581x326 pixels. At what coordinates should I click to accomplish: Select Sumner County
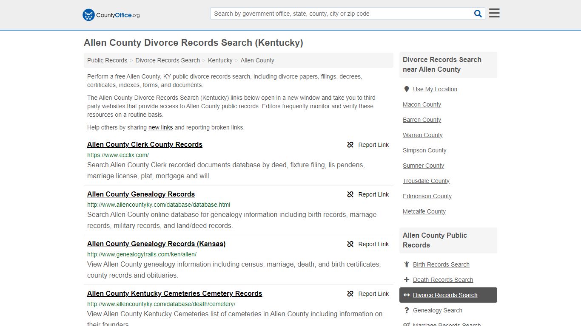[x=424, y=166]
